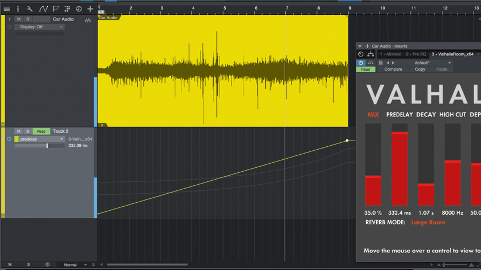Open the Normal track height dropdown
This screenshot has height=270, width=481.
(75, 264)
